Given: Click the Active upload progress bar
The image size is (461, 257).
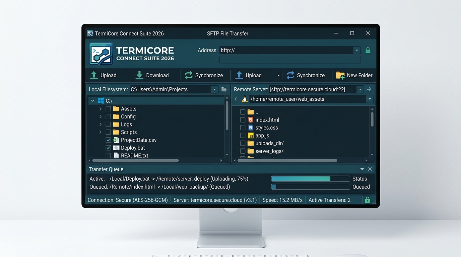Looking at the screenshot, I should click(x=311, y=179).
